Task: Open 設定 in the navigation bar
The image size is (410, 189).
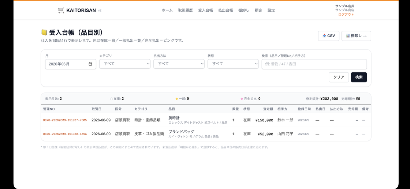Action: (271, 11)
